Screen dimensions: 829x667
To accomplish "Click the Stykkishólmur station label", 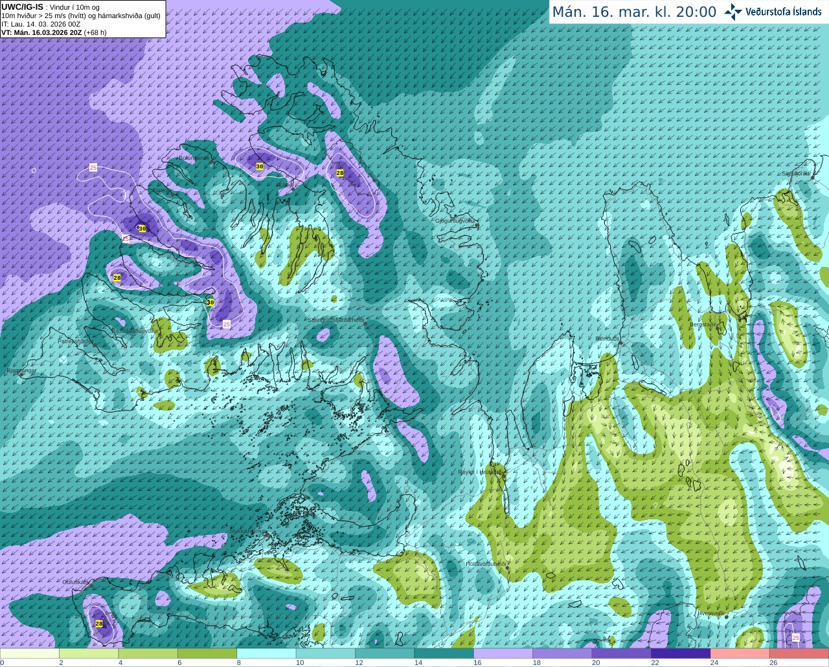I will (248, 531).
